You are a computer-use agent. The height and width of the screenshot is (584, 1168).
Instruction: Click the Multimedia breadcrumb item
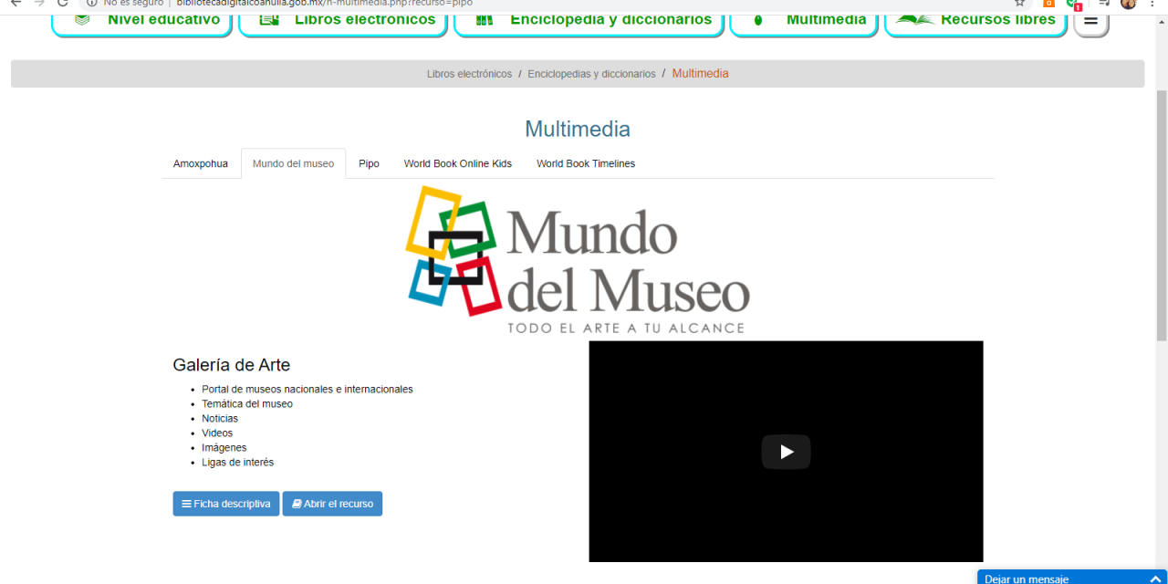pos(700,74)
